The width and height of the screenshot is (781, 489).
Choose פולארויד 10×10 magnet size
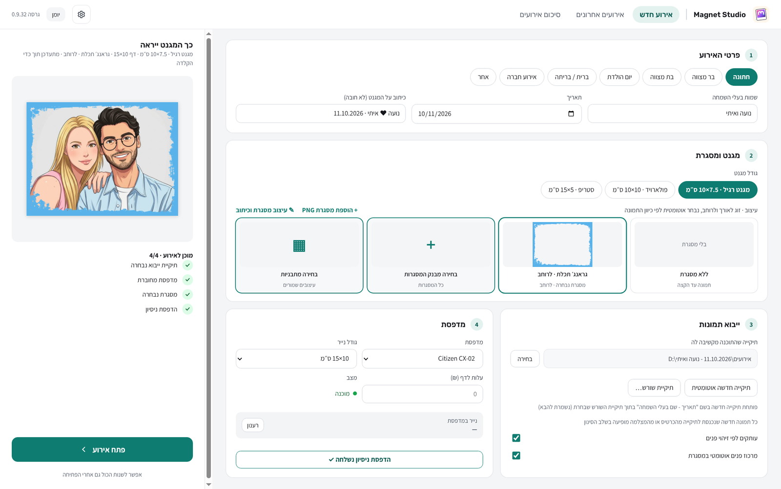coord(640,190)
